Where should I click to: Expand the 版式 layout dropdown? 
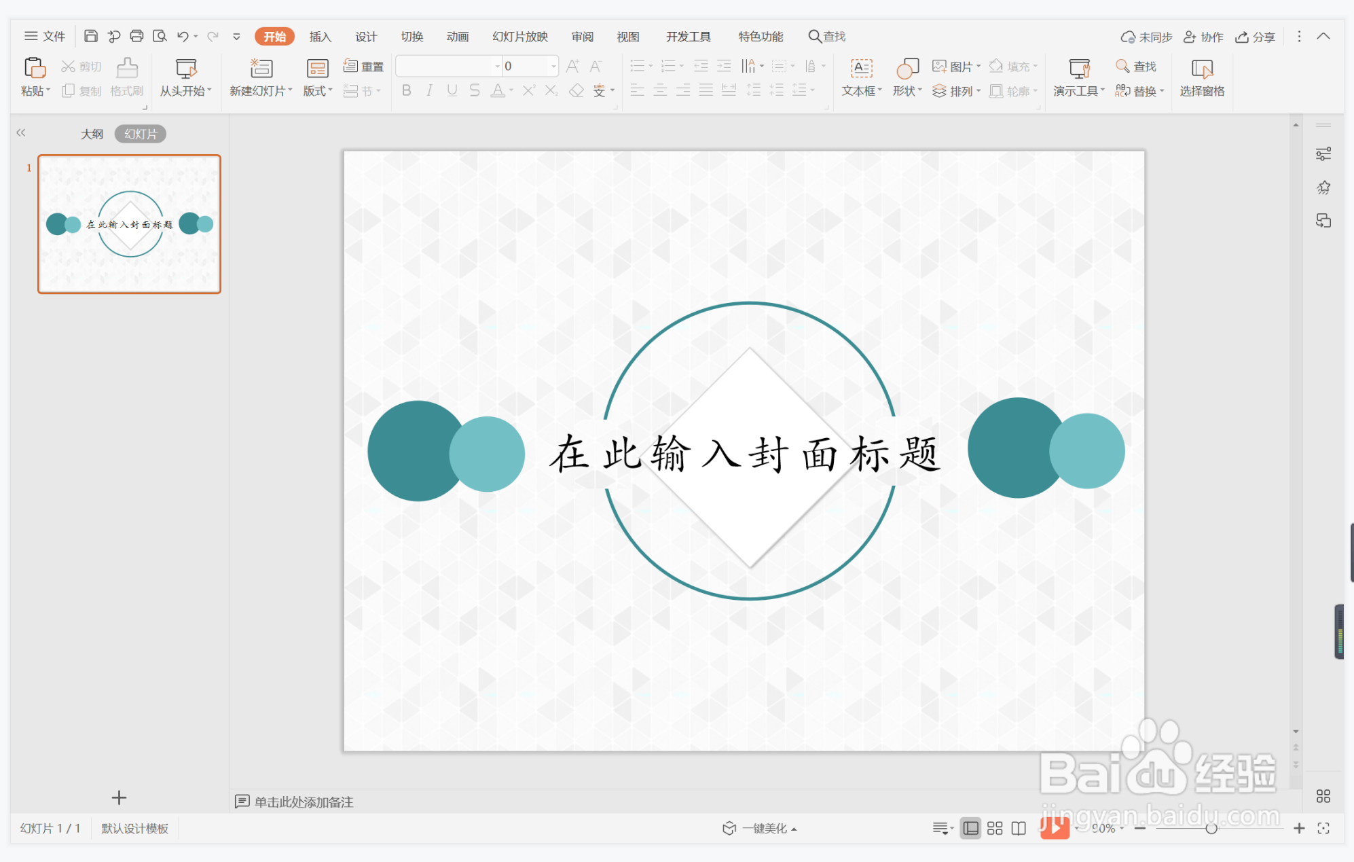pos(316,90)
